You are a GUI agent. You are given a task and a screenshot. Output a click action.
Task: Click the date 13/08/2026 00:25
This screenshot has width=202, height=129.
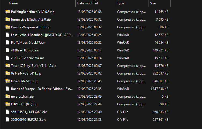click(89, 35)
